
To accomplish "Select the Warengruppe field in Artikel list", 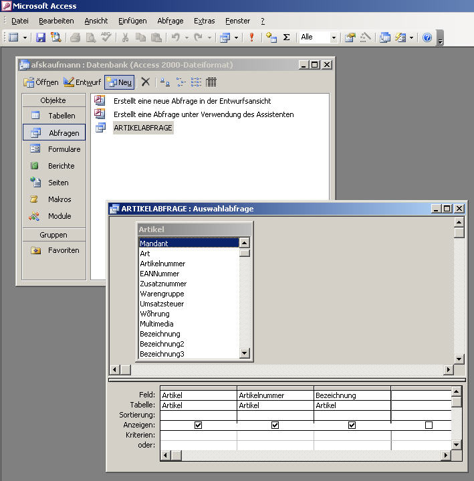I will coord(189,294).
